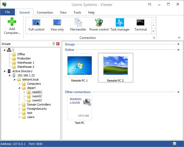Click the Address: 127.0.0.1 status text

pos(13,144)
